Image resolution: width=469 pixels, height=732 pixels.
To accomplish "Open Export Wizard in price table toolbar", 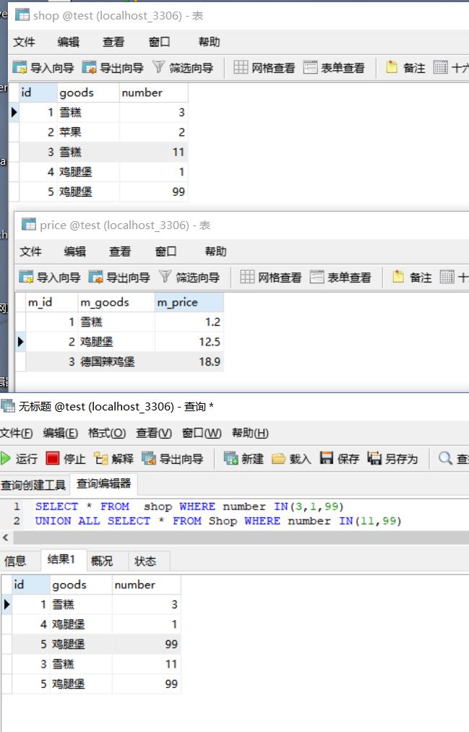I will [x=96, y=277].
